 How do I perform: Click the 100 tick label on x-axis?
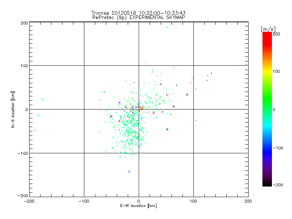tap(193, 201)
